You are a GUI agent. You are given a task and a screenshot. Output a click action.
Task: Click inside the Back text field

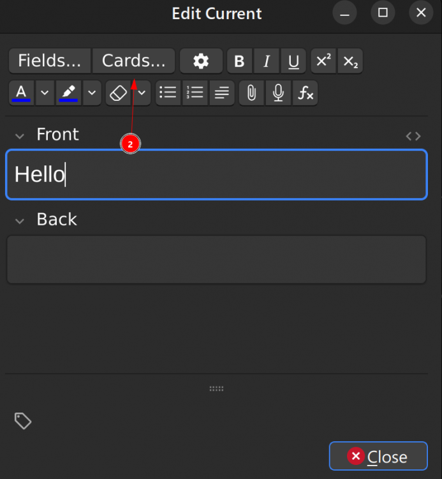click(216, 259)
